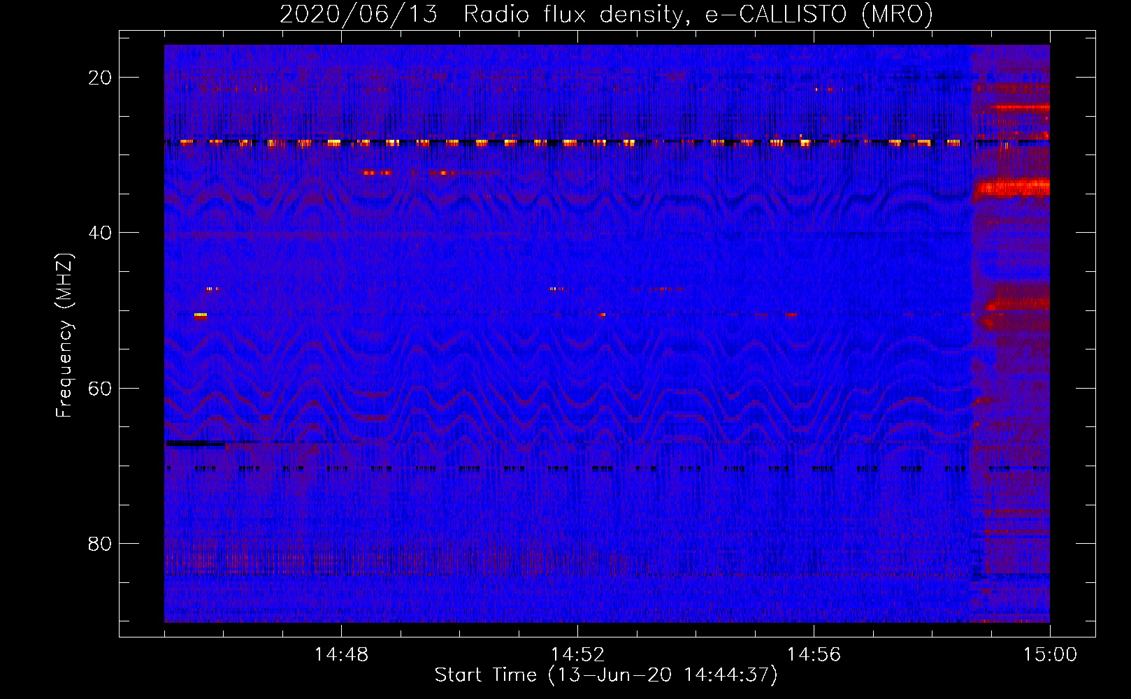
Task: Click the red emission band near 50 MHz at right
Action: click(1017, 304)
